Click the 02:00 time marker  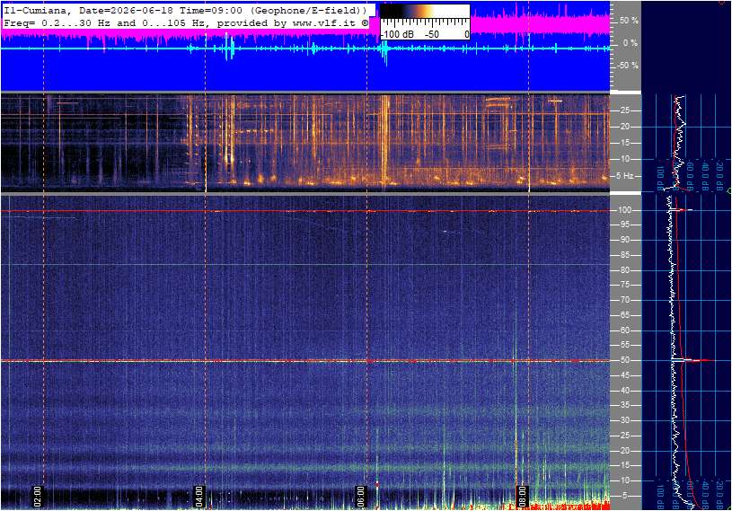[x=38, y=497]
